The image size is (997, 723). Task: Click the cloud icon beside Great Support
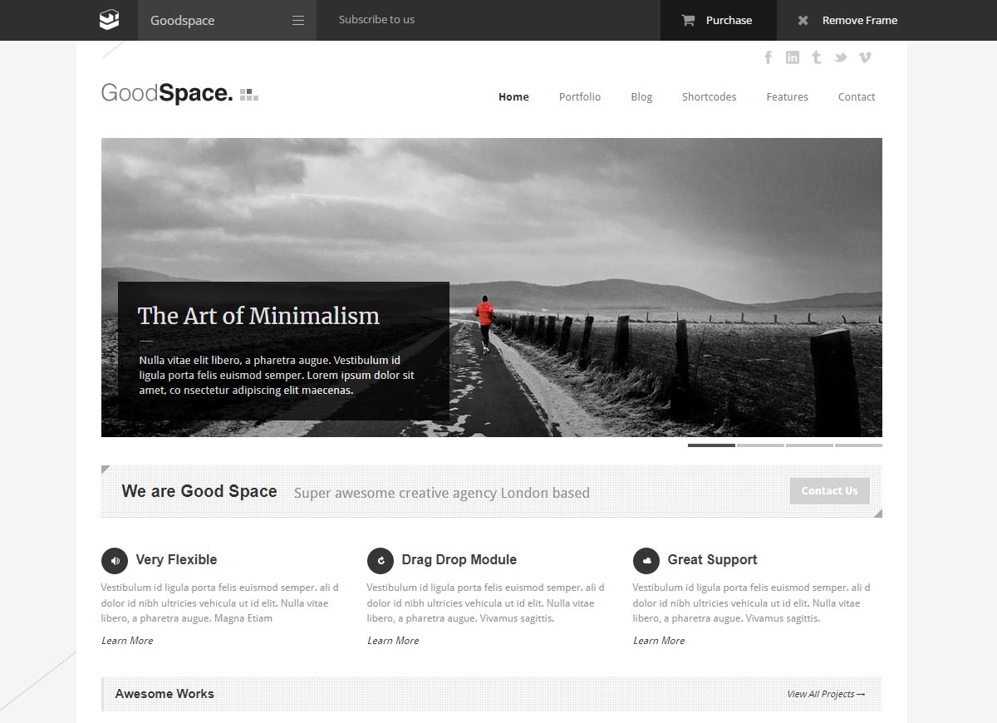coord(646,560)
